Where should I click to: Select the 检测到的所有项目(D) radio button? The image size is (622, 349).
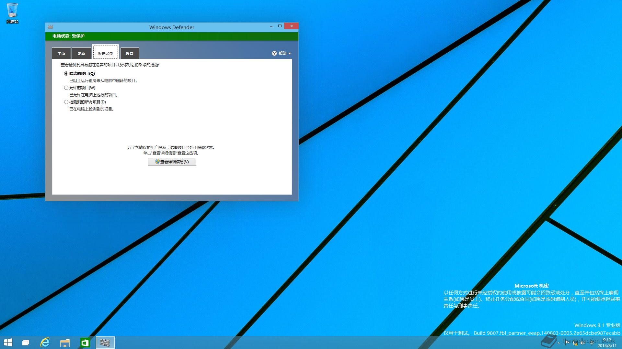point(66,102)
